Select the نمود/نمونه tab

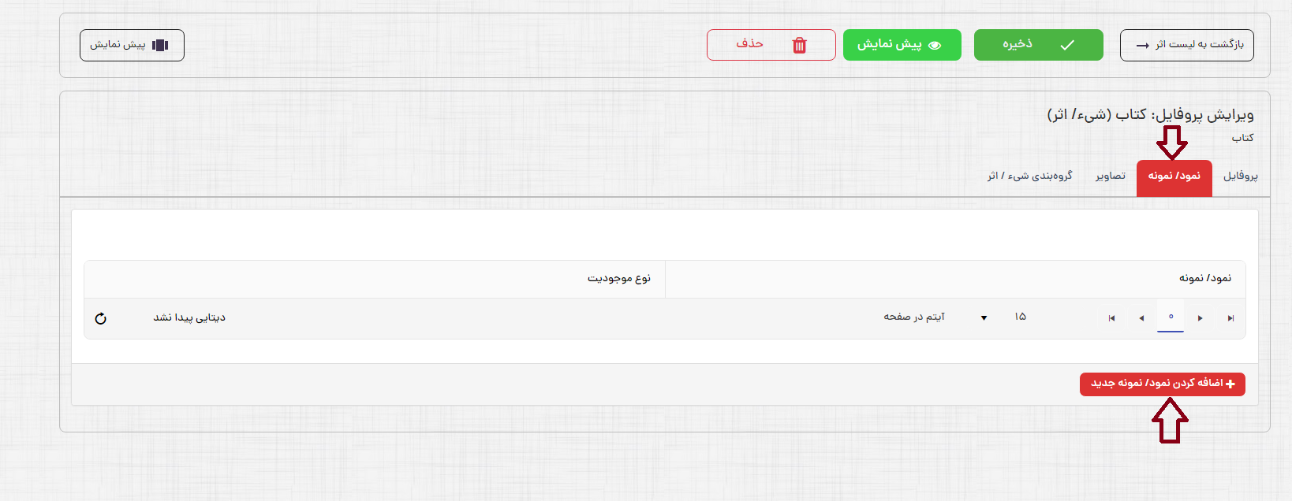click(1174, 176)
